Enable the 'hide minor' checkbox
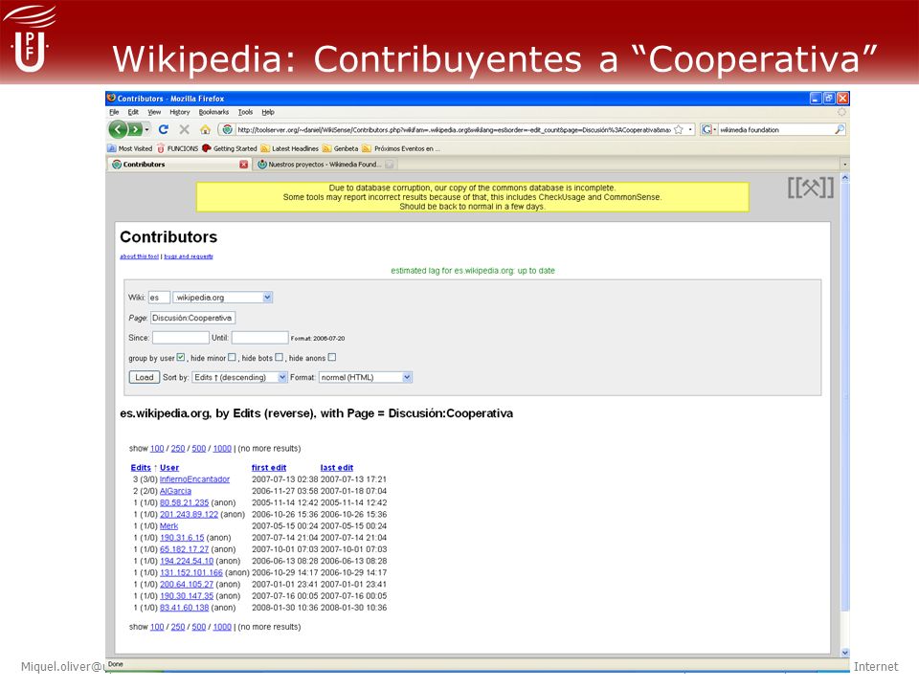This screenshot has width=919, height=689. point(232,357)
